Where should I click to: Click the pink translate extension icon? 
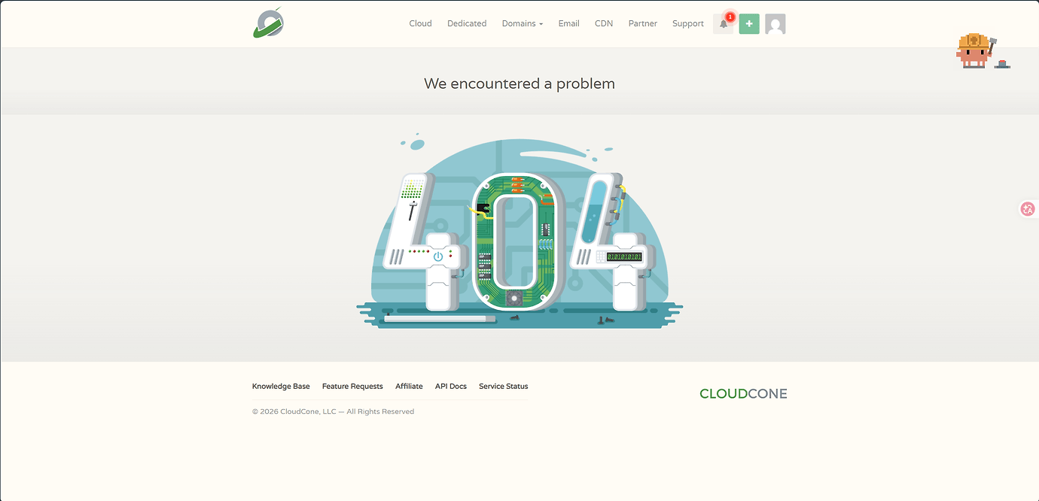coord(1028,209)
